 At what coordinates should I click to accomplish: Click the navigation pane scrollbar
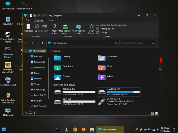tap(48, 78)
